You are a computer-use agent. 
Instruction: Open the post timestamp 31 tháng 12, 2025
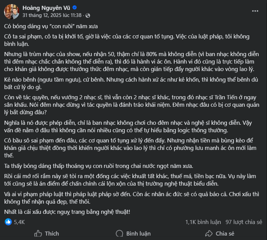coord(52,15)
